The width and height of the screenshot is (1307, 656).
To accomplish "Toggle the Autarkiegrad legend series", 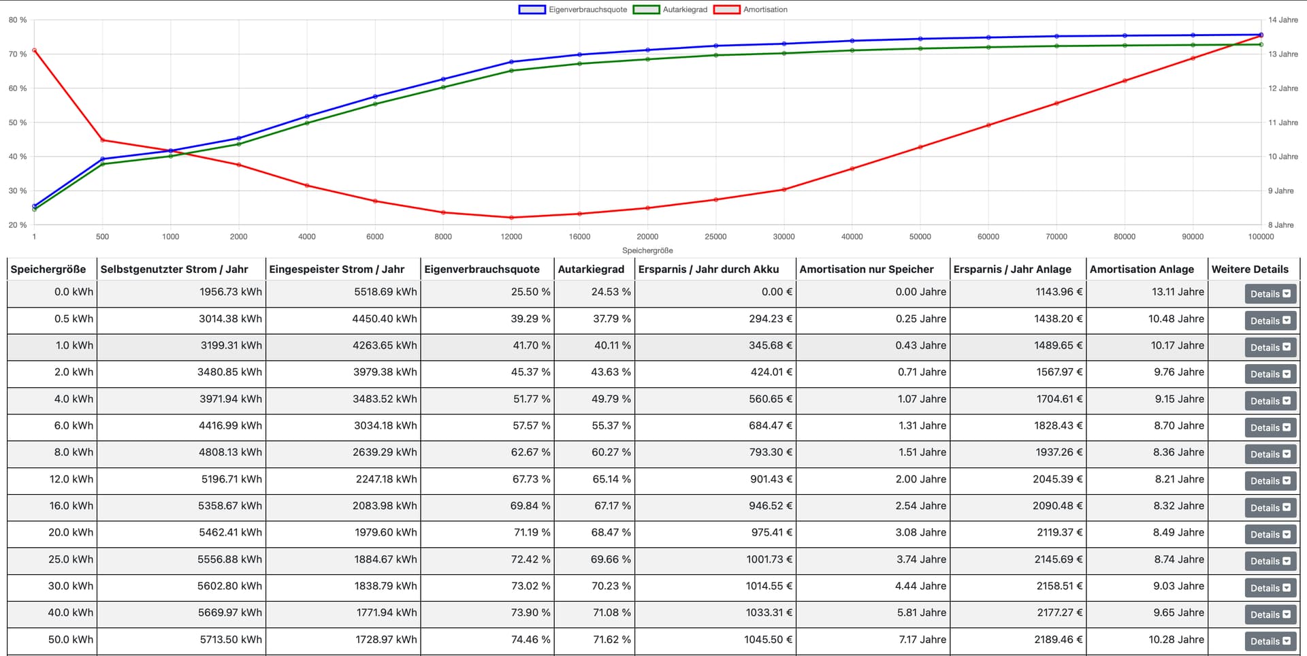I will coord(684,10).
